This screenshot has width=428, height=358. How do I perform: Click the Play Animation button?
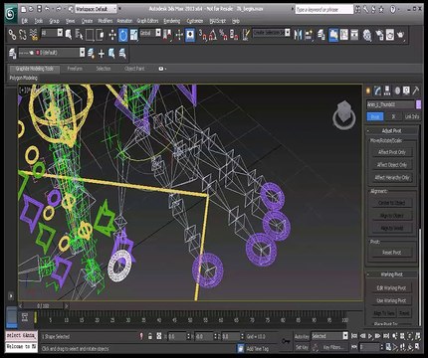(x=370, y=336)
